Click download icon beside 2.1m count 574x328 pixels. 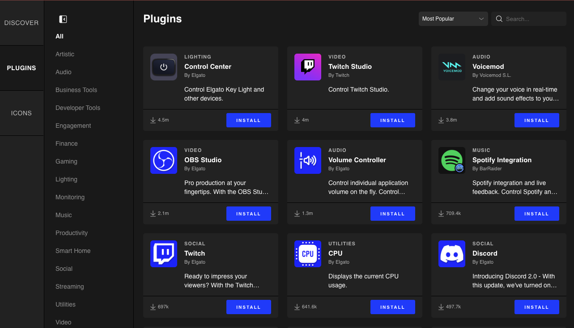click(x=153, y=214)
